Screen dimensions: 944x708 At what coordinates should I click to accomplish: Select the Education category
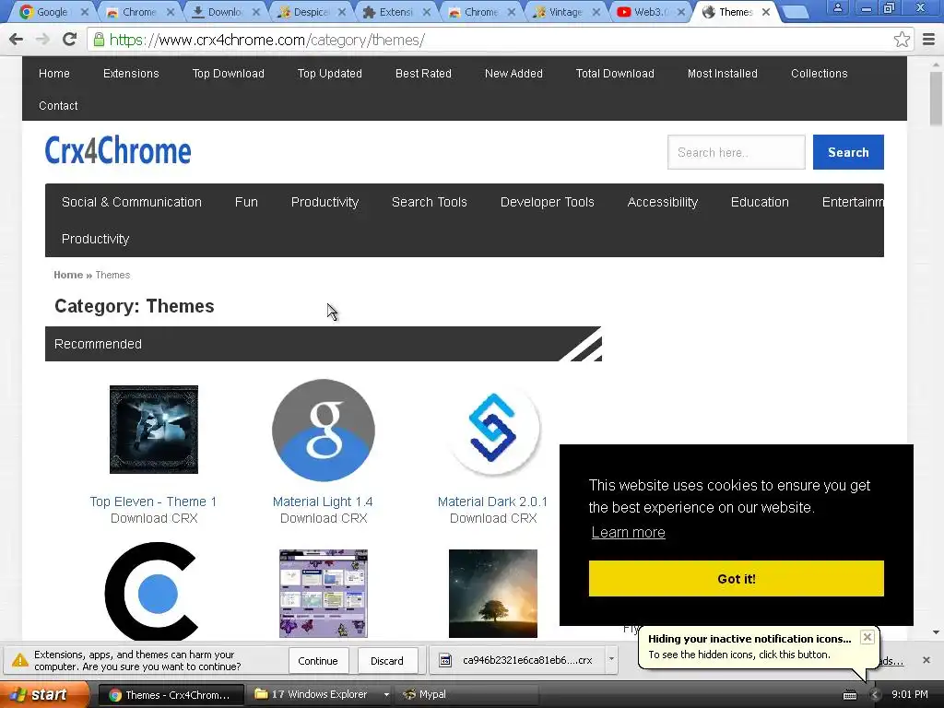(760, 202)
